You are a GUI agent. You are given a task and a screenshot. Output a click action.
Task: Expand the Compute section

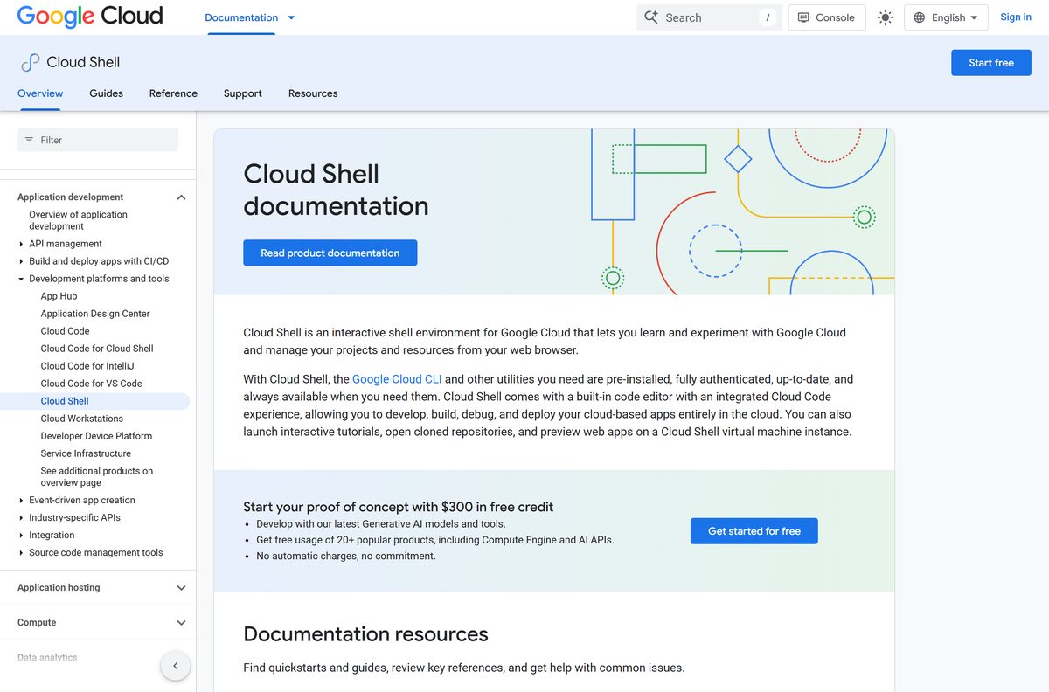click(x=181, y=623)
